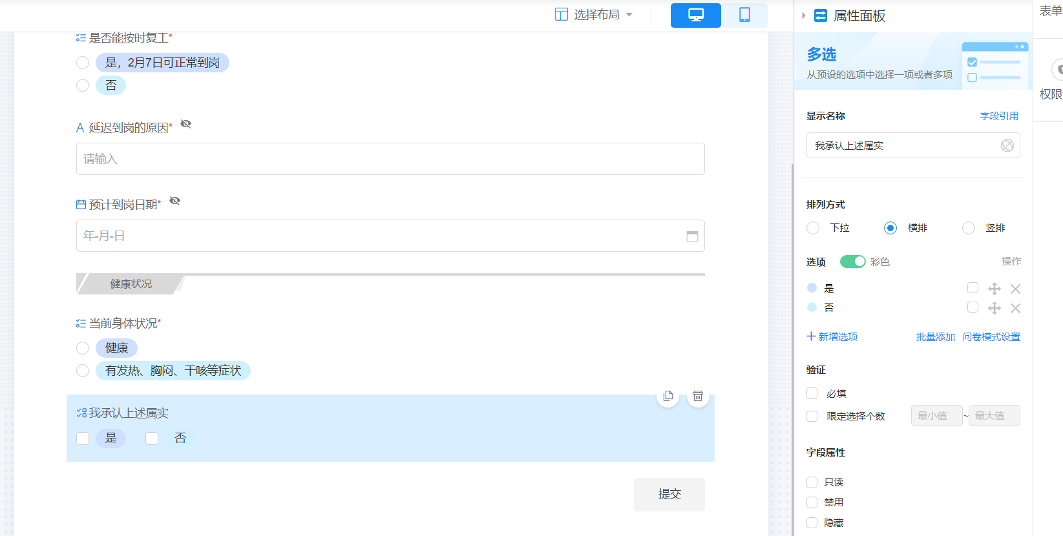Enable the 必填 validation checkbox
The image size is (1063, 536).
(x=812, y=393)
